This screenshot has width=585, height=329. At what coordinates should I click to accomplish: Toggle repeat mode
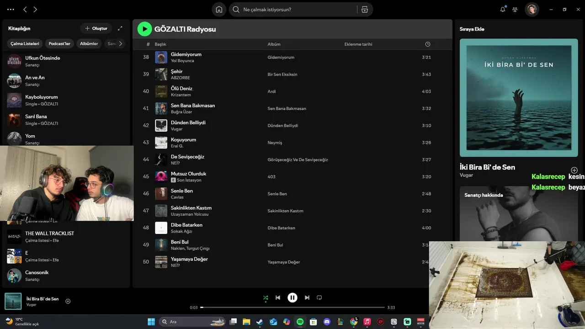pos(319,297)
